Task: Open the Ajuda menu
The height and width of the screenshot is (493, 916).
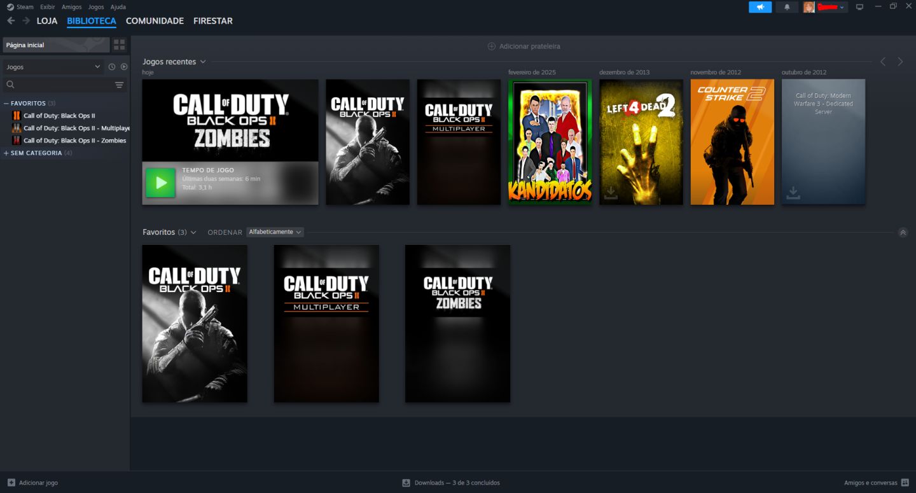Action: (118, 7)
